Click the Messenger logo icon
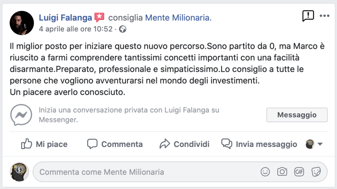Image resolution: width=337 pixels, height=189 pixels. point(21,115)
